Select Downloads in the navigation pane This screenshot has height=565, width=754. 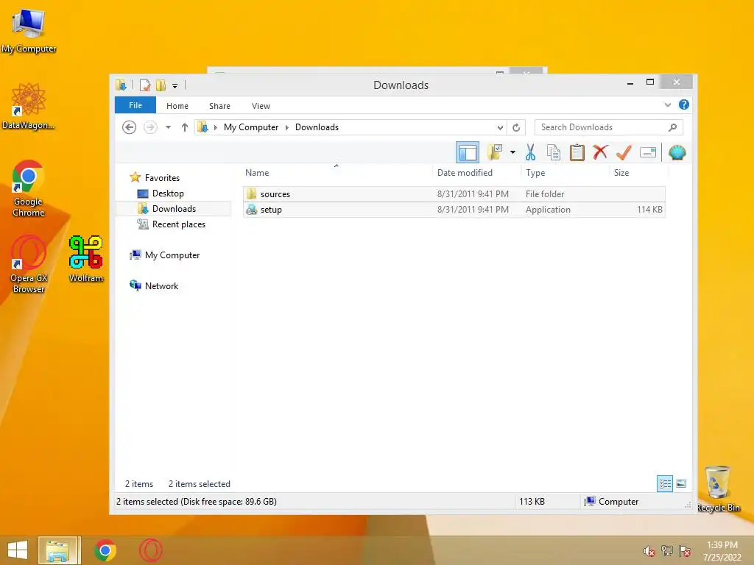[173, 208]
